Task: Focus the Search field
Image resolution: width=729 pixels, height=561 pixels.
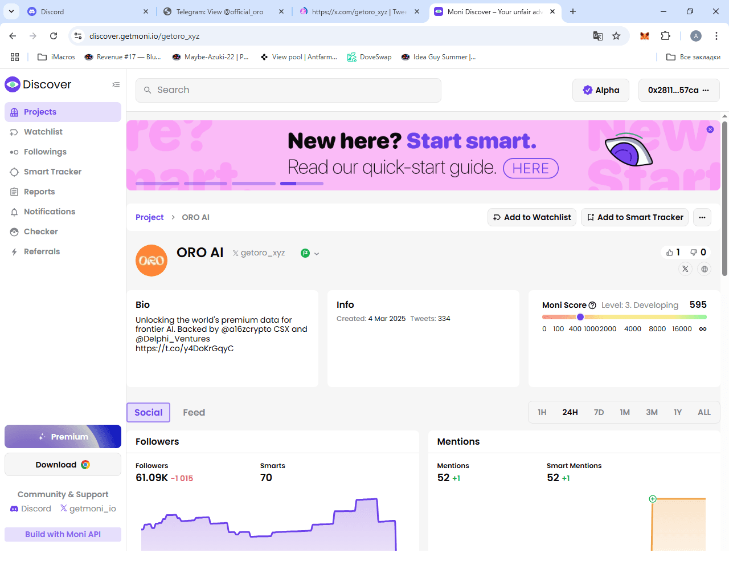Action: point(288,90)
